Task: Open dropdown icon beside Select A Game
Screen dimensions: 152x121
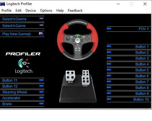Action: click(x=41, y=25)
